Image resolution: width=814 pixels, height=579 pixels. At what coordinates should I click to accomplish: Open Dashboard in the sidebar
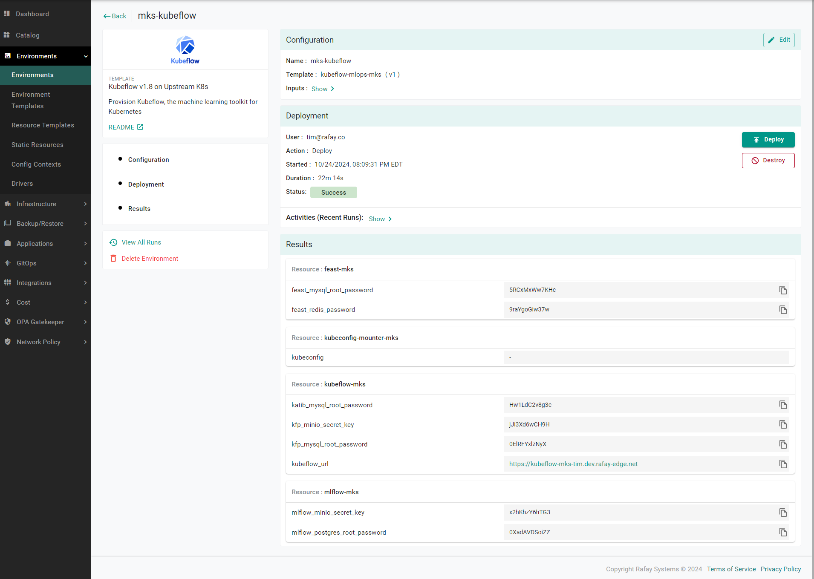32,14
